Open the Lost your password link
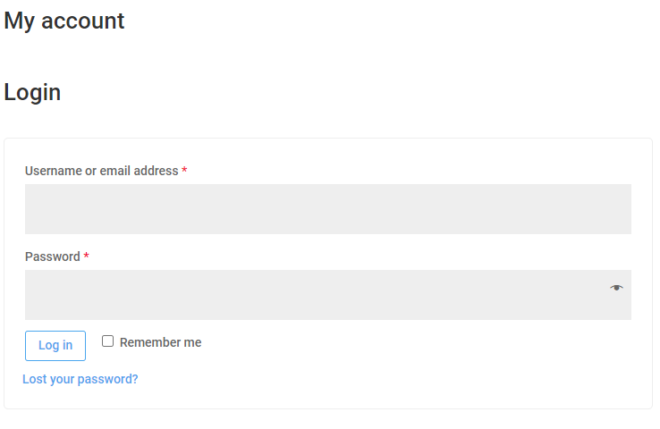 pyautogui.click(x=80, y=379)
